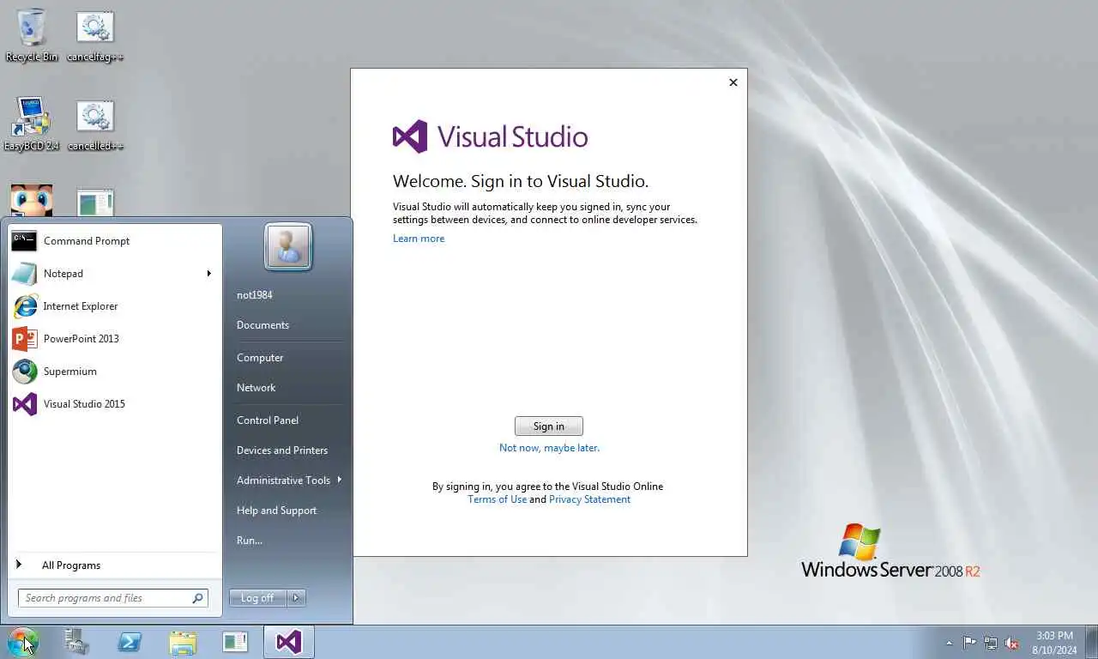
Task: Select the EasyBCD 2.4 desktop shortcut
Action: (x=32, y=124)
